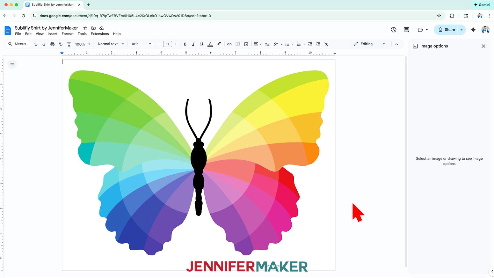Open Gemini sparkle icon in Docs
Screen dimensions: 494x278
[x=473, y=30]
